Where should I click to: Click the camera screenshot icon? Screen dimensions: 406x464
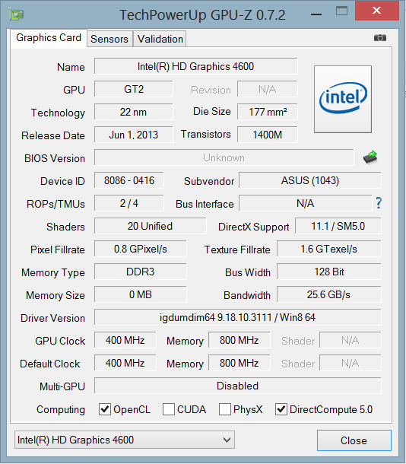pyautogui.click(x=380, y=38)
